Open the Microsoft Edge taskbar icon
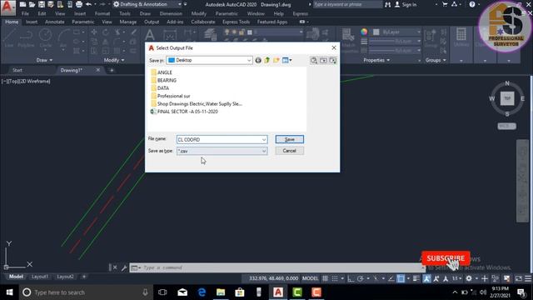This screenshot has height=300, width=533. (x=202, y=292)
